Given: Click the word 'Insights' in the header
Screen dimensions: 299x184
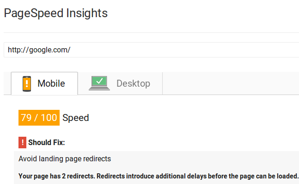Looking at the screenshot, I should pyautogui.click(x=87, y=13).
